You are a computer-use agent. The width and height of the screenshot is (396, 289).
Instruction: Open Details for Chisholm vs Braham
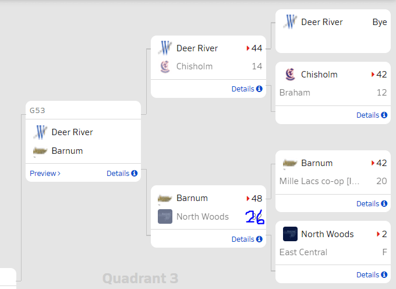coord(371,115)
